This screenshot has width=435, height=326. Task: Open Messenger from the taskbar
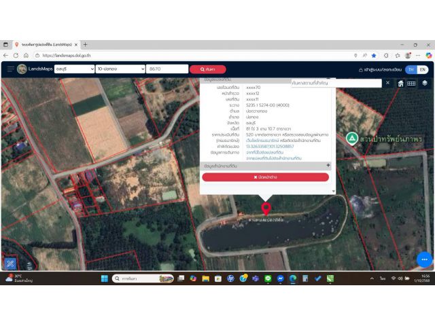tap(280, 278)
